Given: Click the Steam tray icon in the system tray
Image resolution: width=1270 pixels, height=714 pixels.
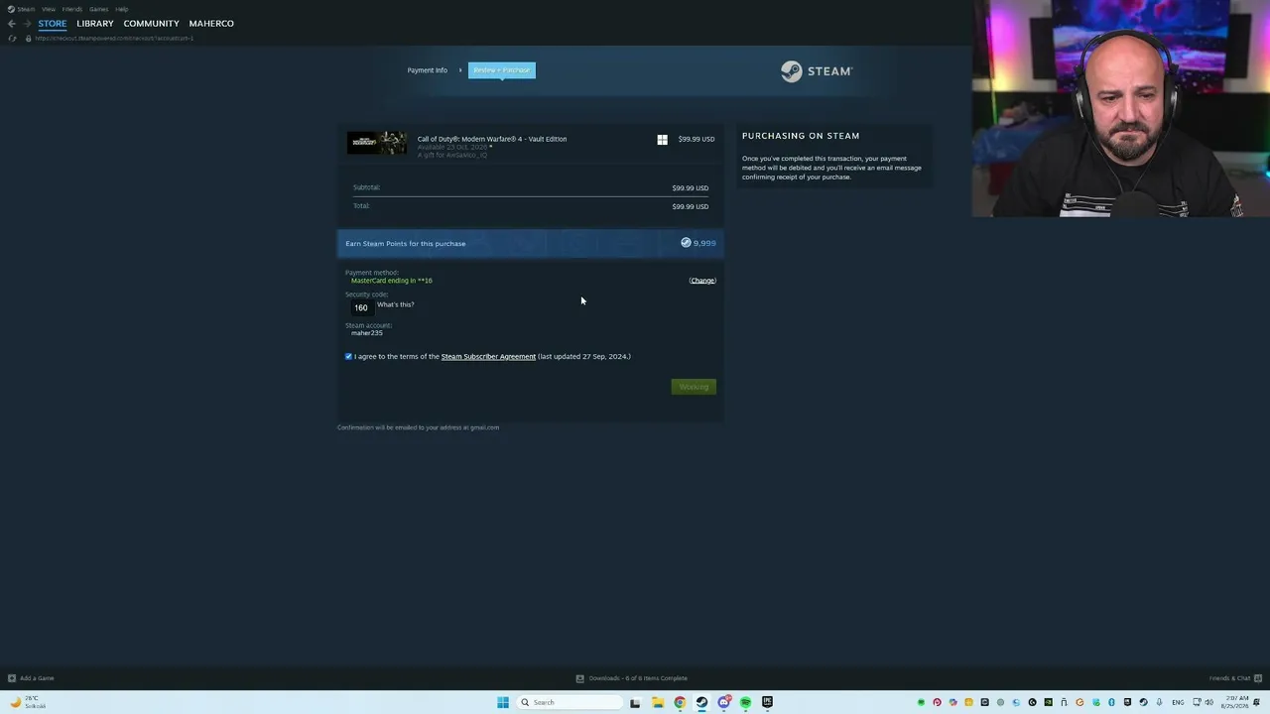Looking at the screenshot, I should (x=1143, y=702).
